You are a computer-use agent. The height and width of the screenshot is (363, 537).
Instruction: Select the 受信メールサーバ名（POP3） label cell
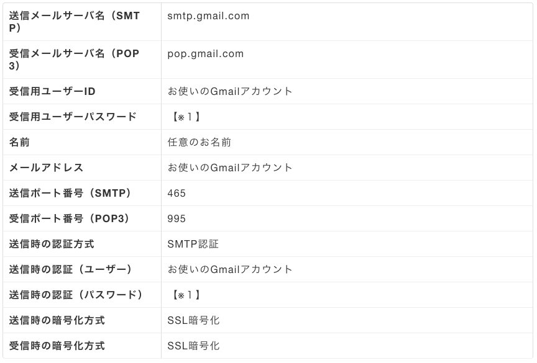coord(82,60)
